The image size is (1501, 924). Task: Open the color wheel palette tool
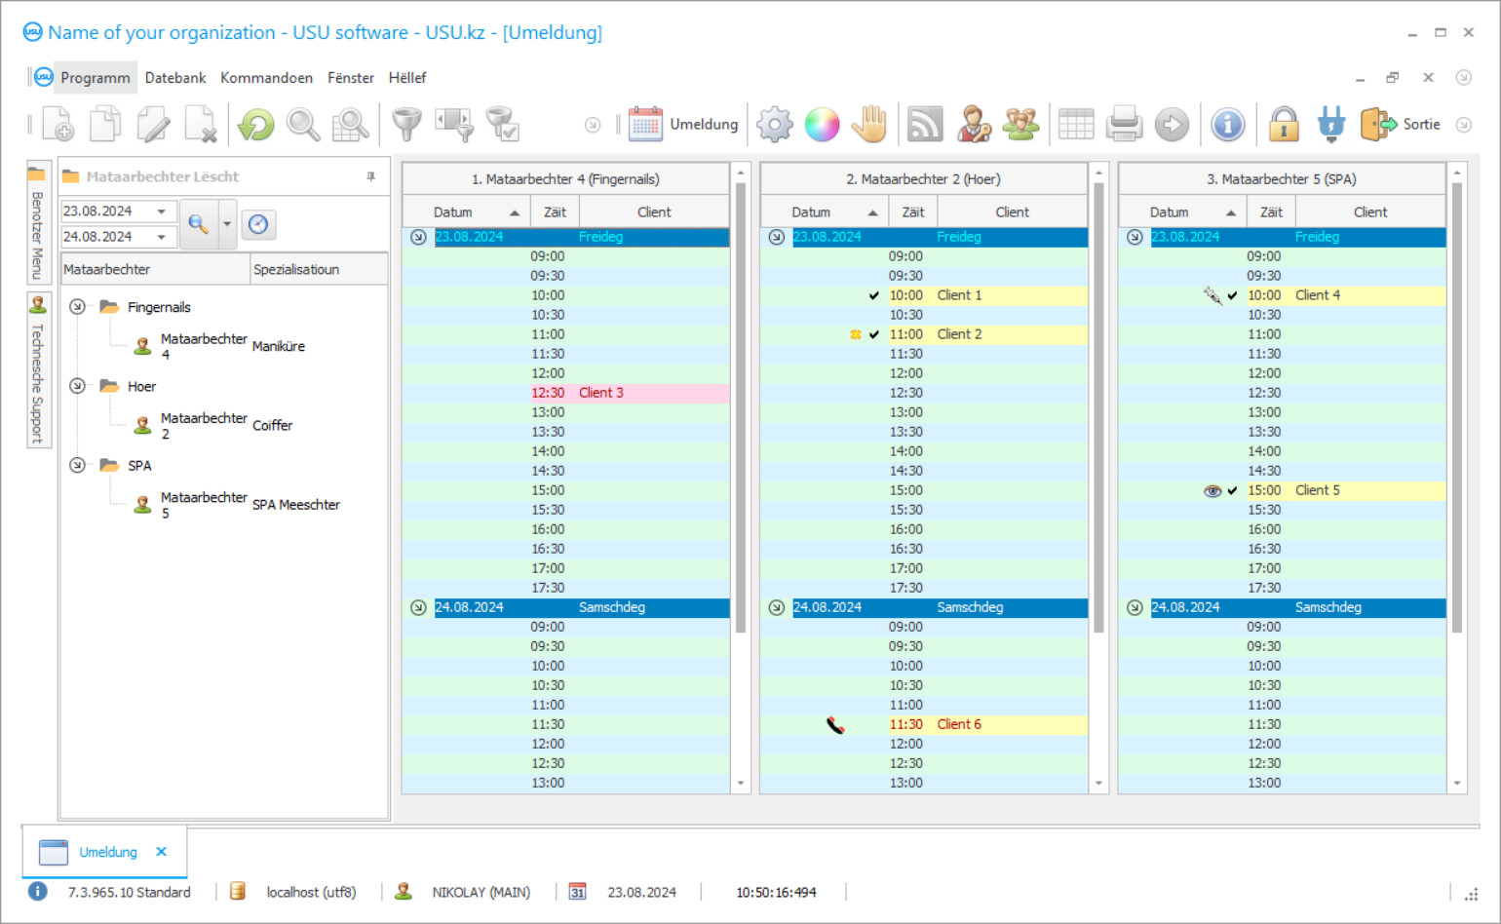[822, 124]
